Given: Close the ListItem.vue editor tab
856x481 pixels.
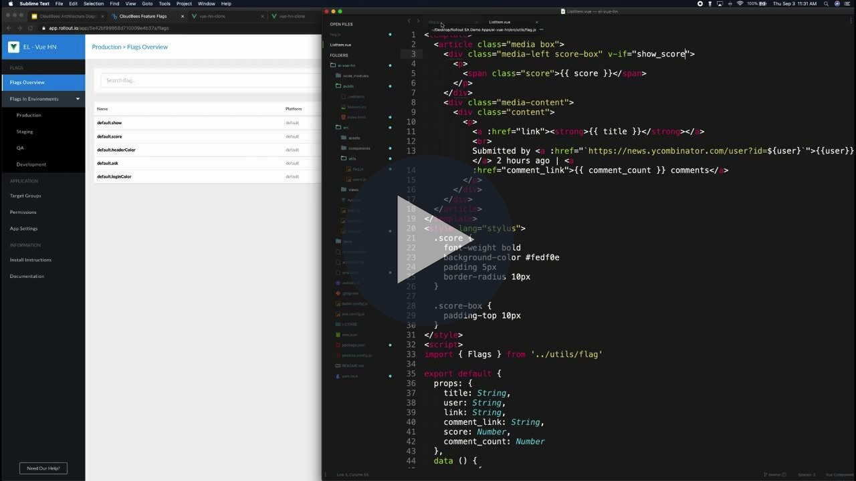Looking at the screenshot, I should click(536, 22).
